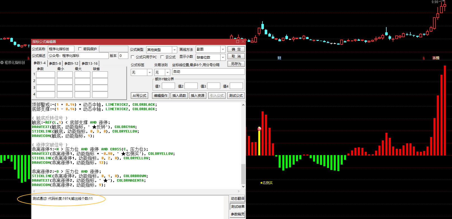Click the code editor scroll-up arrow
Screen dimensions: 452x219
(x=243, y=105)
